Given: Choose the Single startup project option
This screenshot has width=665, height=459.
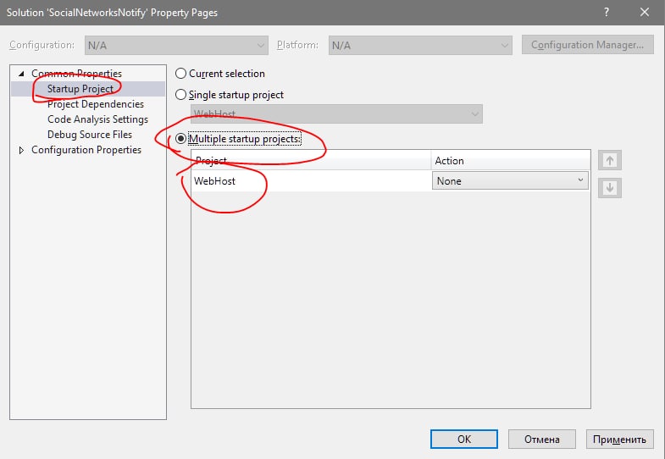Looking at the screenshot, I should (180, 95).
